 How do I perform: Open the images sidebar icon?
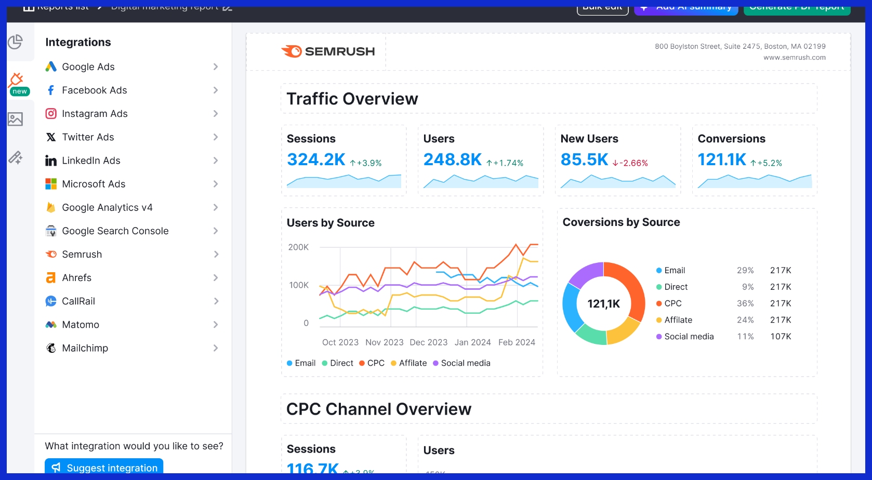(16, 119)
